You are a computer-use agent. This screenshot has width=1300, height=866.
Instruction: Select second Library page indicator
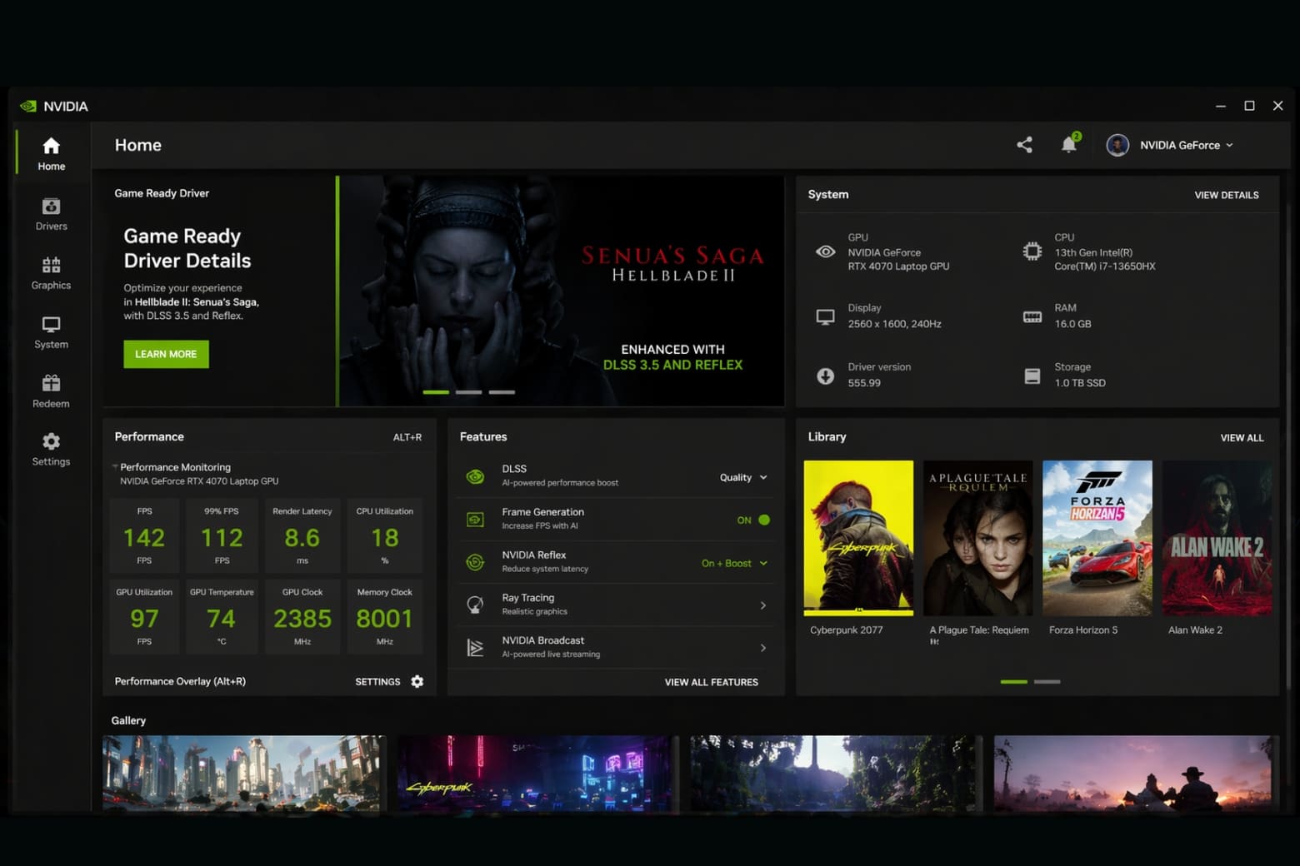point(1047,681)
